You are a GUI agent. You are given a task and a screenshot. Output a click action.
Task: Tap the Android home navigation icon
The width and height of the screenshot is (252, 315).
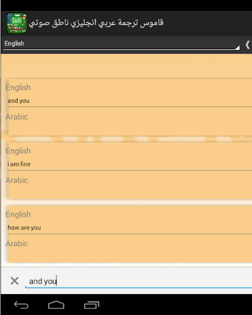coord(56,305)
